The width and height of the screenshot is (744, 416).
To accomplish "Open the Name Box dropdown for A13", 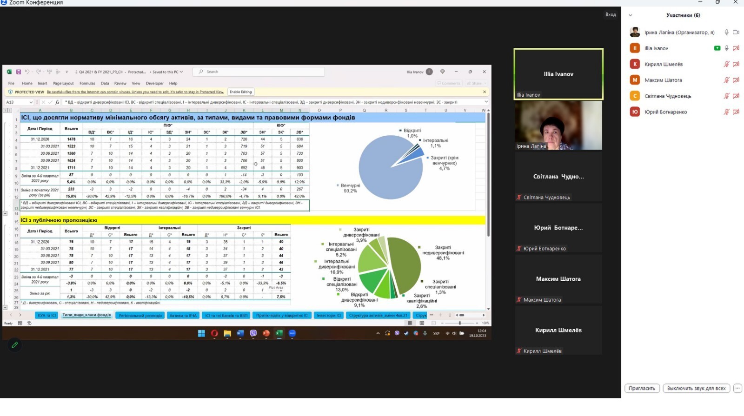I will [31, 102].
